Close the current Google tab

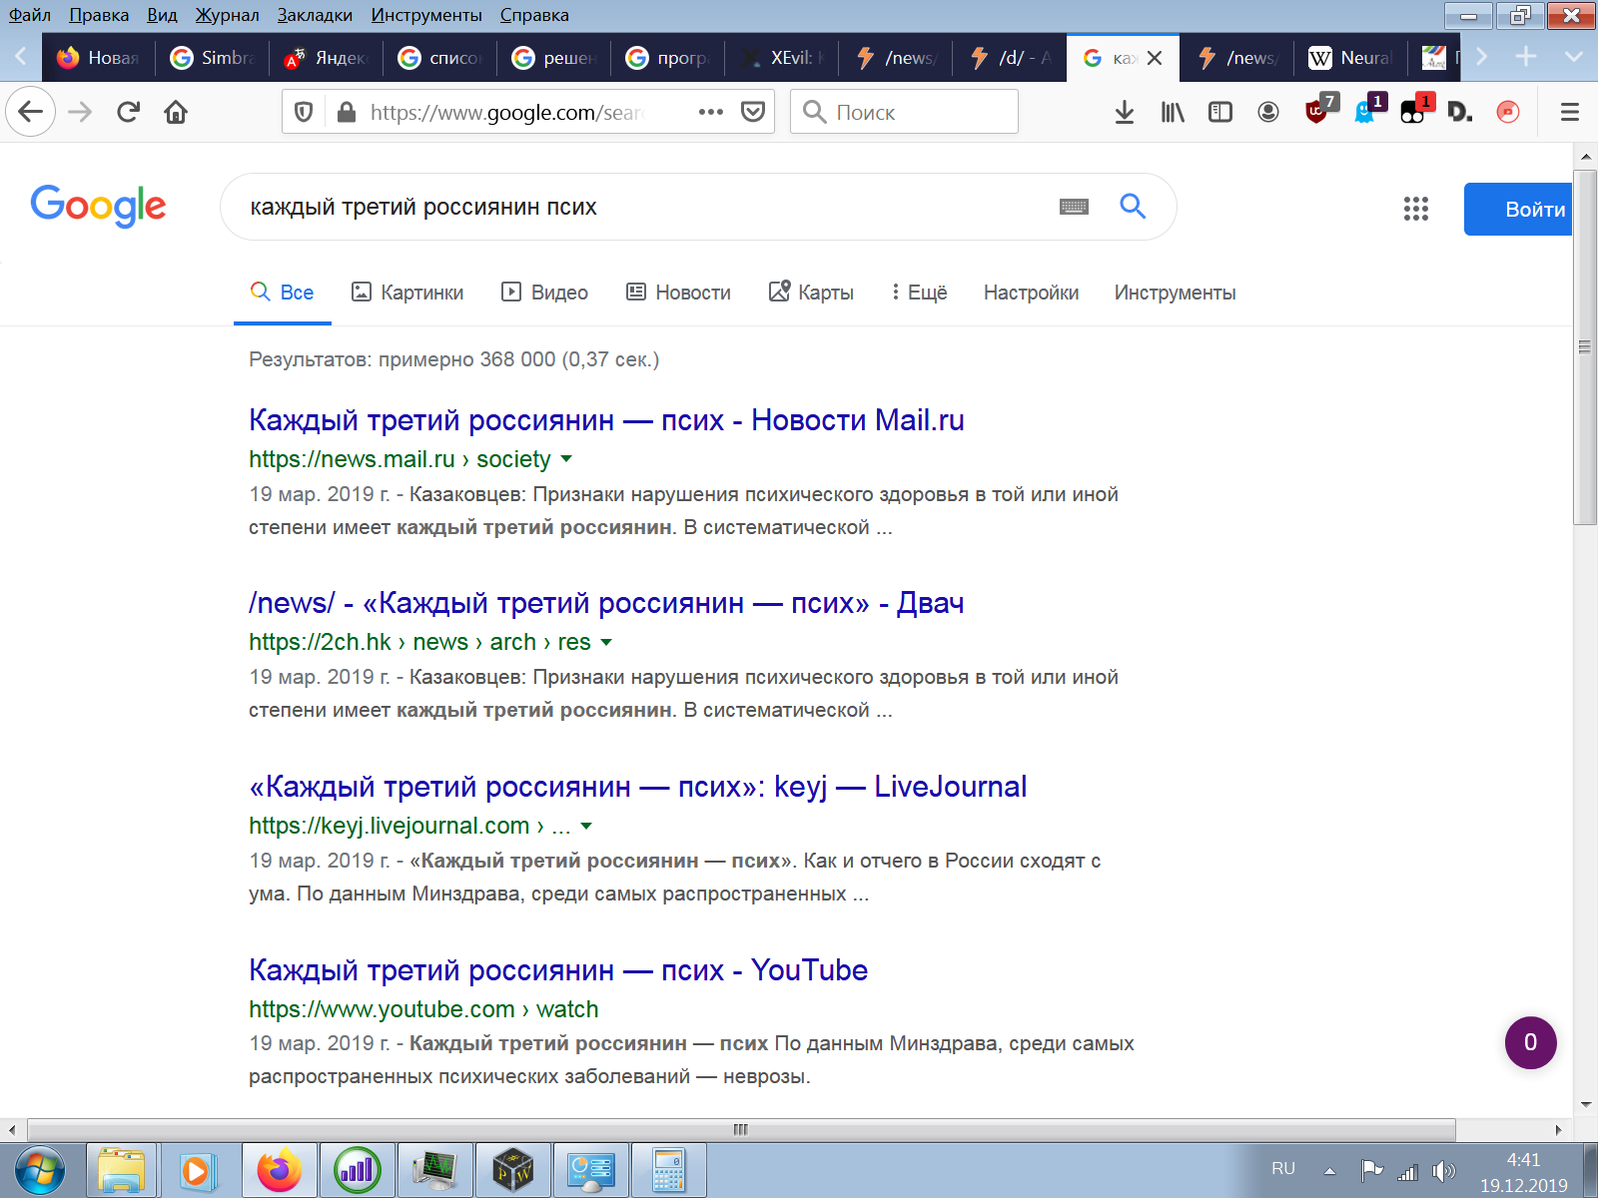[1155, 58]
